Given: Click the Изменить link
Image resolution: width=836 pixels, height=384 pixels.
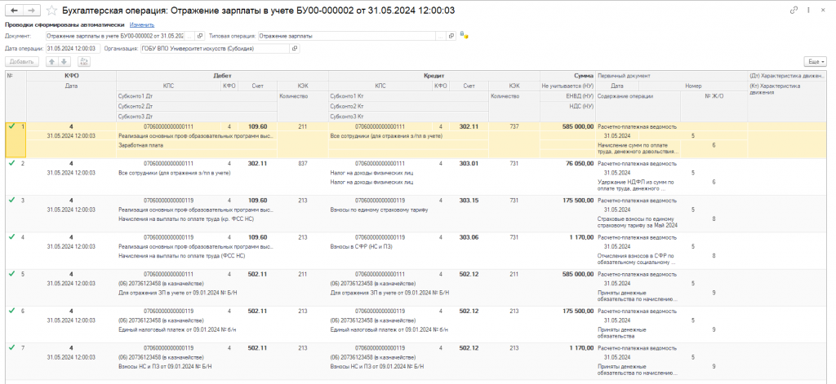Looking at the screenshot, I should 142,24.
